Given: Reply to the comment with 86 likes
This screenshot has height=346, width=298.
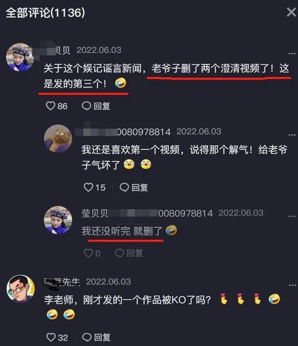Looking at the screenshot, I should (96, 106).
